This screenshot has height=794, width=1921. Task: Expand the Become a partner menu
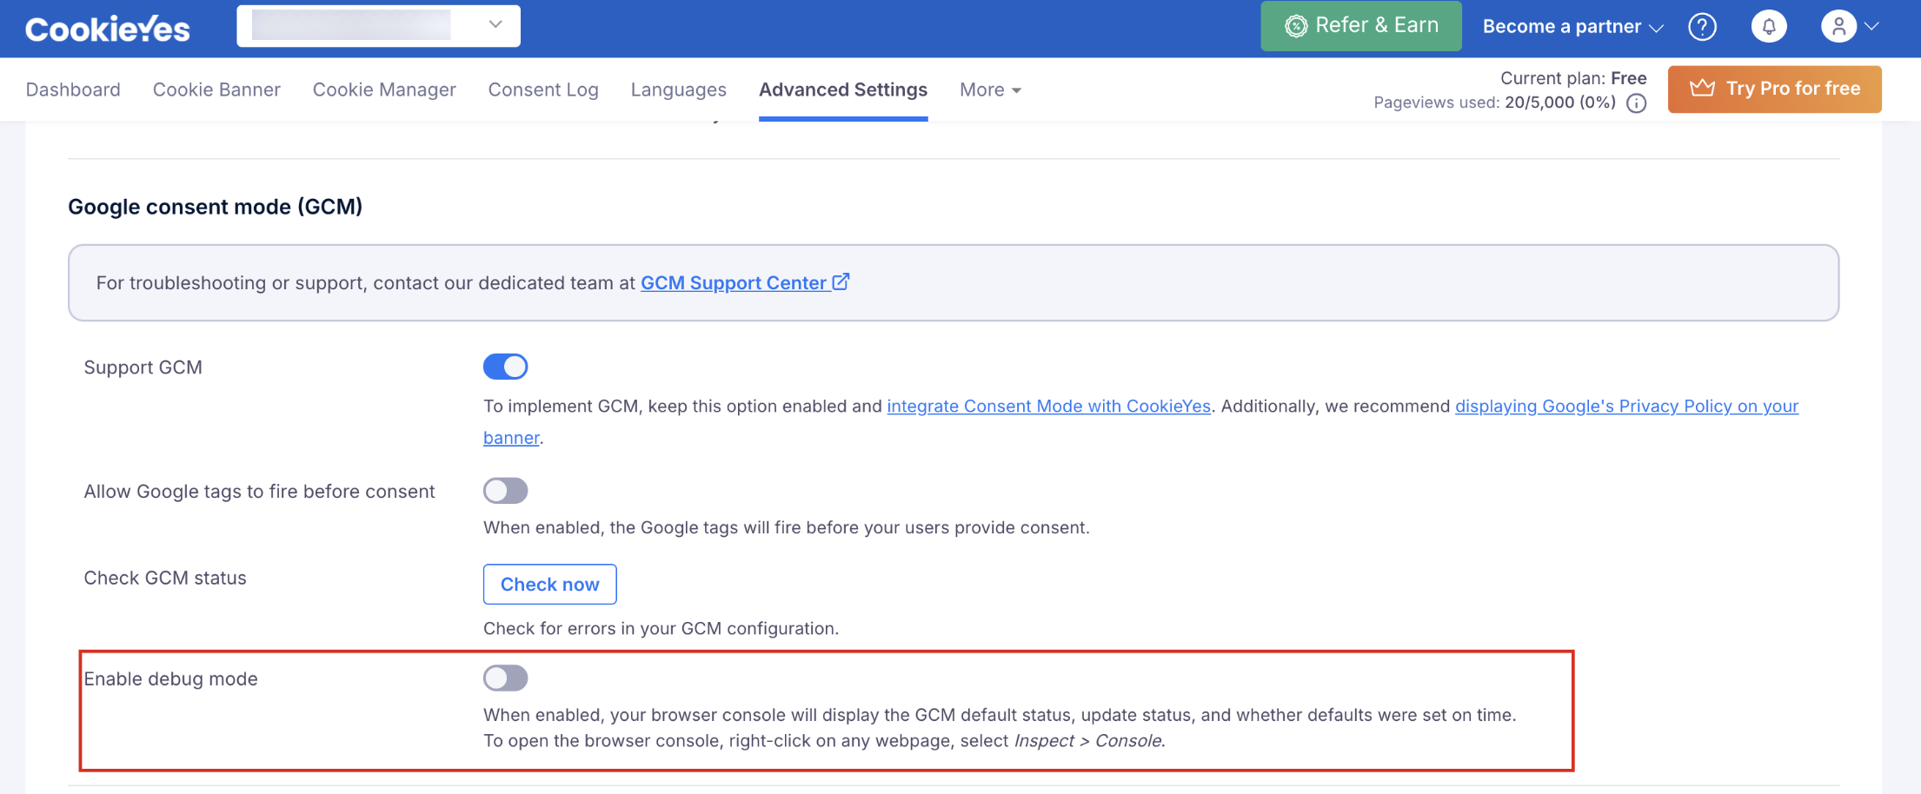1572,27
